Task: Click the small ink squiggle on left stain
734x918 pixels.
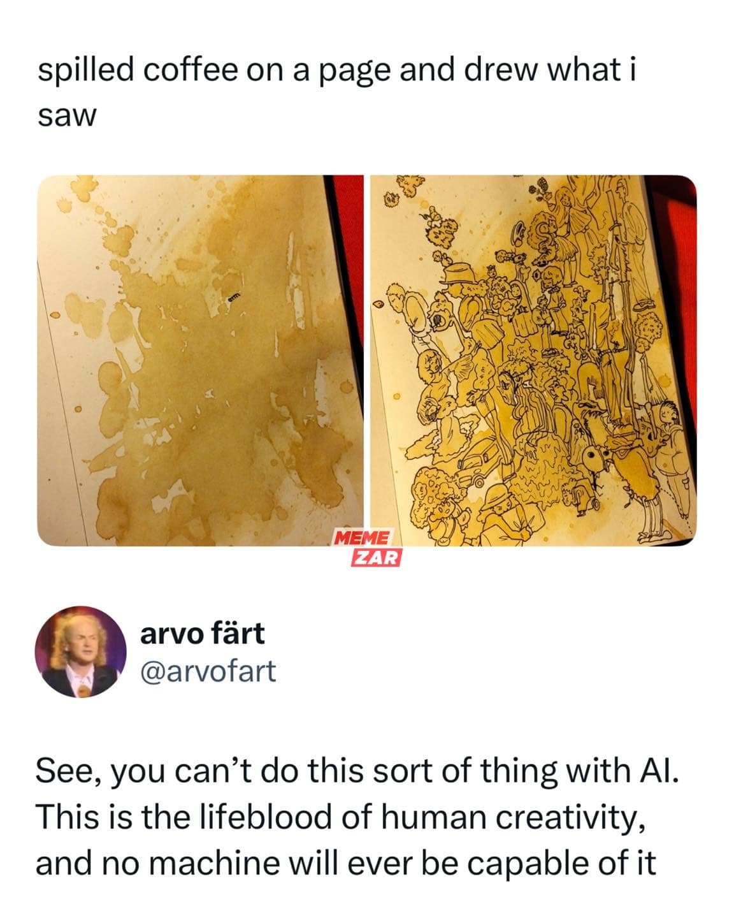Action: pos(234,295)
